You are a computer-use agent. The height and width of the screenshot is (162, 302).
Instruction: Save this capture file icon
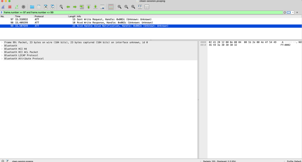[x=39, y=7]
